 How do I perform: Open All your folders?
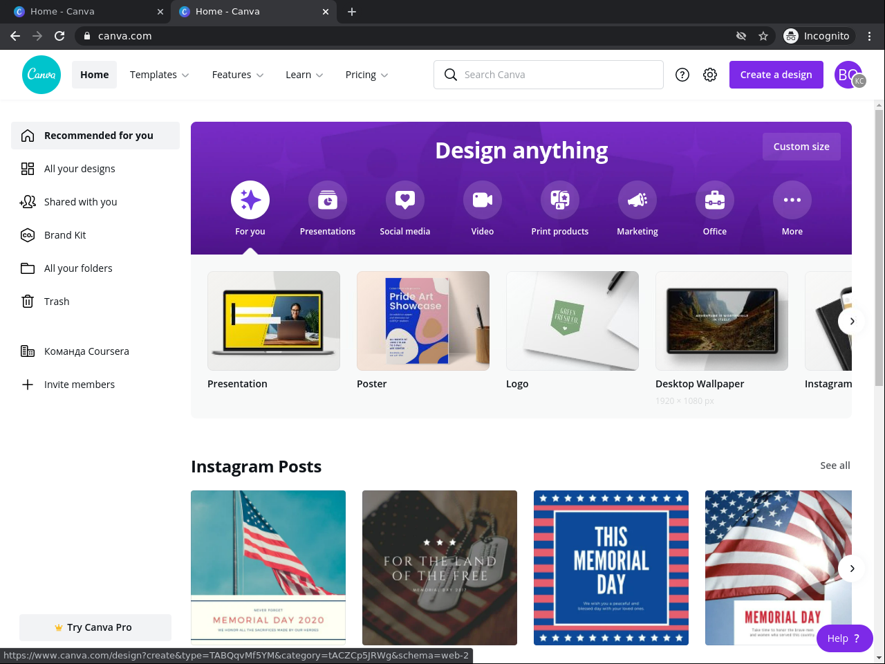click(x=95, y=268)
